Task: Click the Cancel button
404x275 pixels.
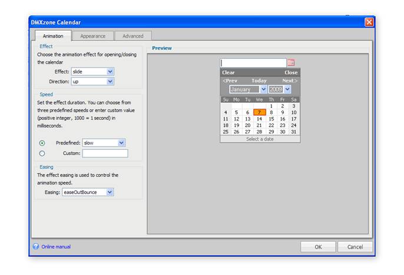Action: (355, 247)
